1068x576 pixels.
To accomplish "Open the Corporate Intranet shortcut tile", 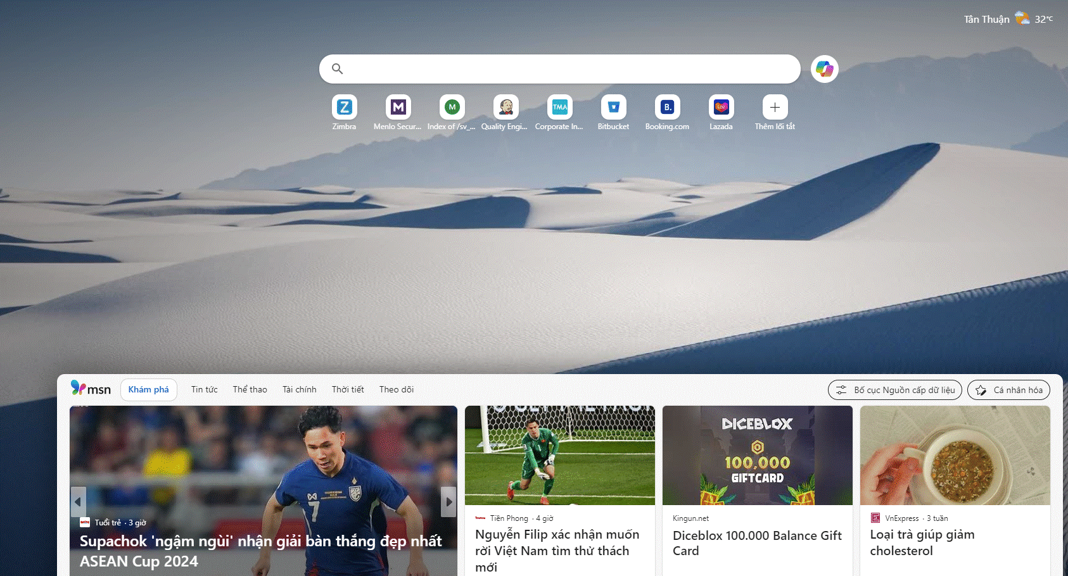I will [559, 108].
